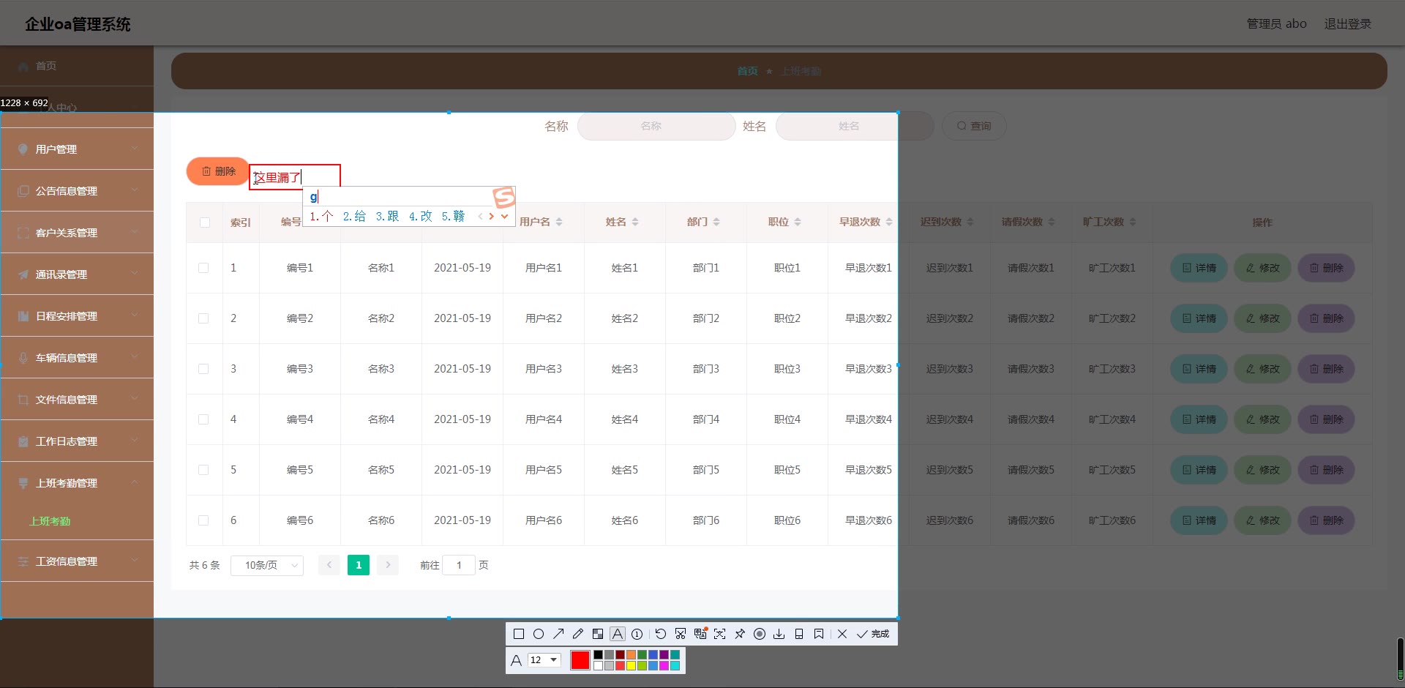This screenshot has height=688, width=1405.
Task: Click the pagination page 1 button
Action: [359, 565]
